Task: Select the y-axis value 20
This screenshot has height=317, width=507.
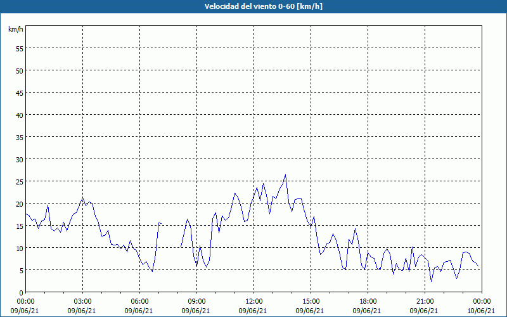Action: [20, 204]
